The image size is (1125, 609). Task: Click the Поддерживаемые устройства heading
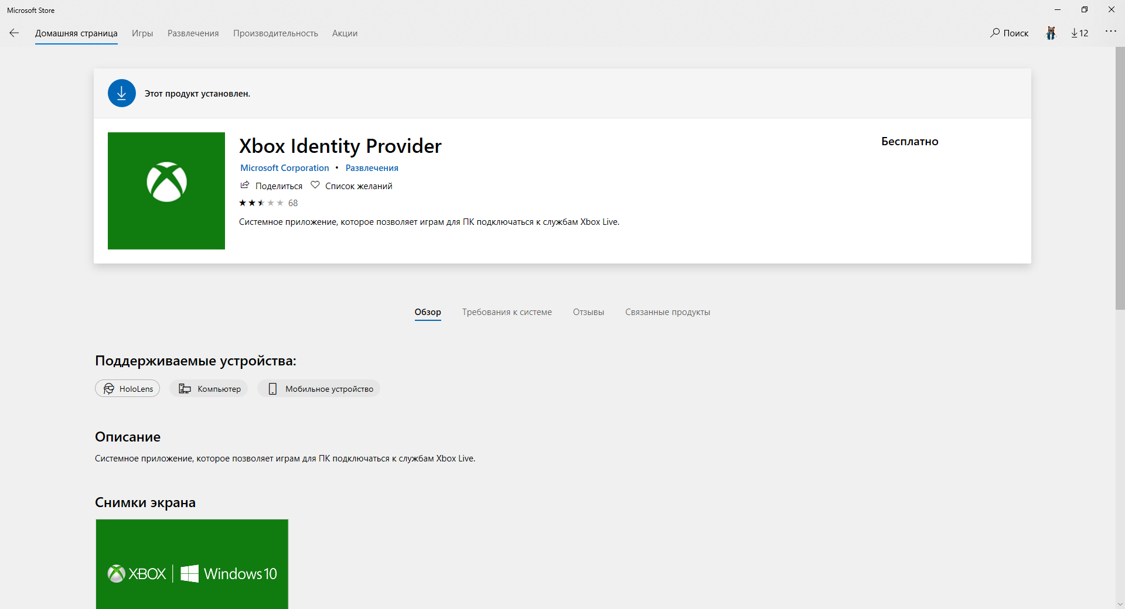tap(196, 361)
